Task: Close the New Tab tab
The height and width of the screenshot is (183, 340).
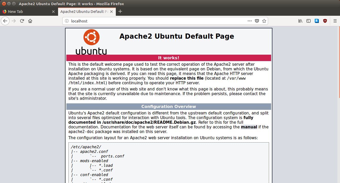Action: [x=53, y=12]
